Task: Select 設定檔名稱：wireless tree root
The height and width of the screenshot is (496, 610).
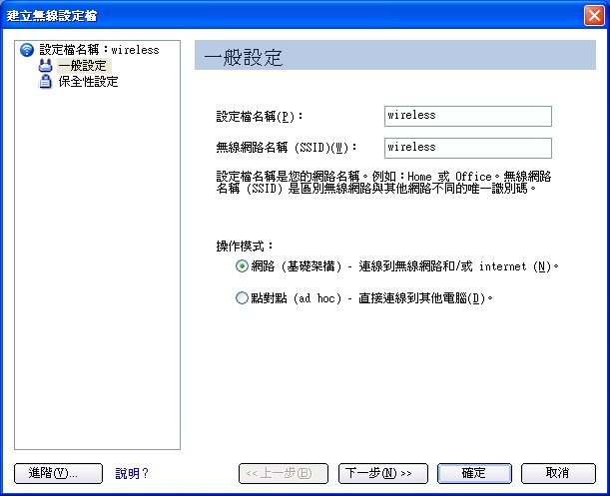Action: (x=99, y=50)
